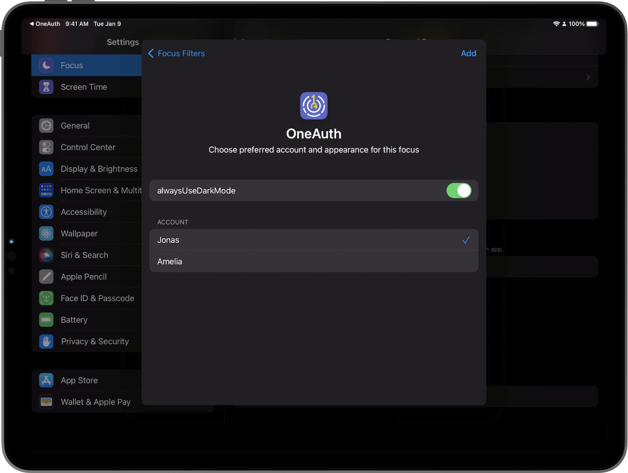The width and height of the screenshot is (628, 473).
Task: Click the 100% battery percentage text
Action: click(x=576, y=24)
